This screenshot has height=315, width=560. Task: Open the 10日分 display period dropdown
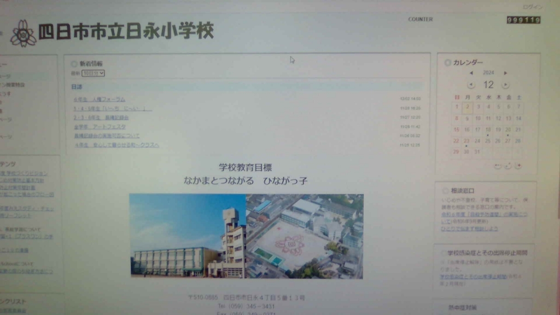click(93, 73)
